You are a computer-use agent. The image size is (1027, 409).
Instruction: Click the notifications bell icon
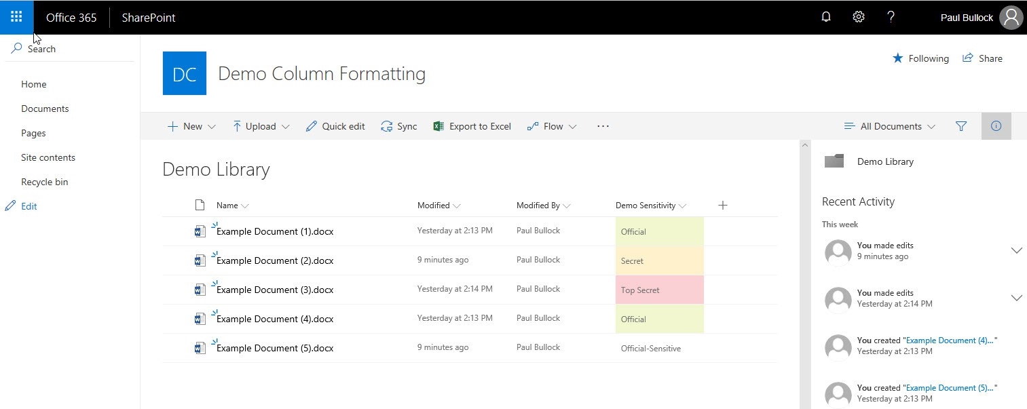826,17
